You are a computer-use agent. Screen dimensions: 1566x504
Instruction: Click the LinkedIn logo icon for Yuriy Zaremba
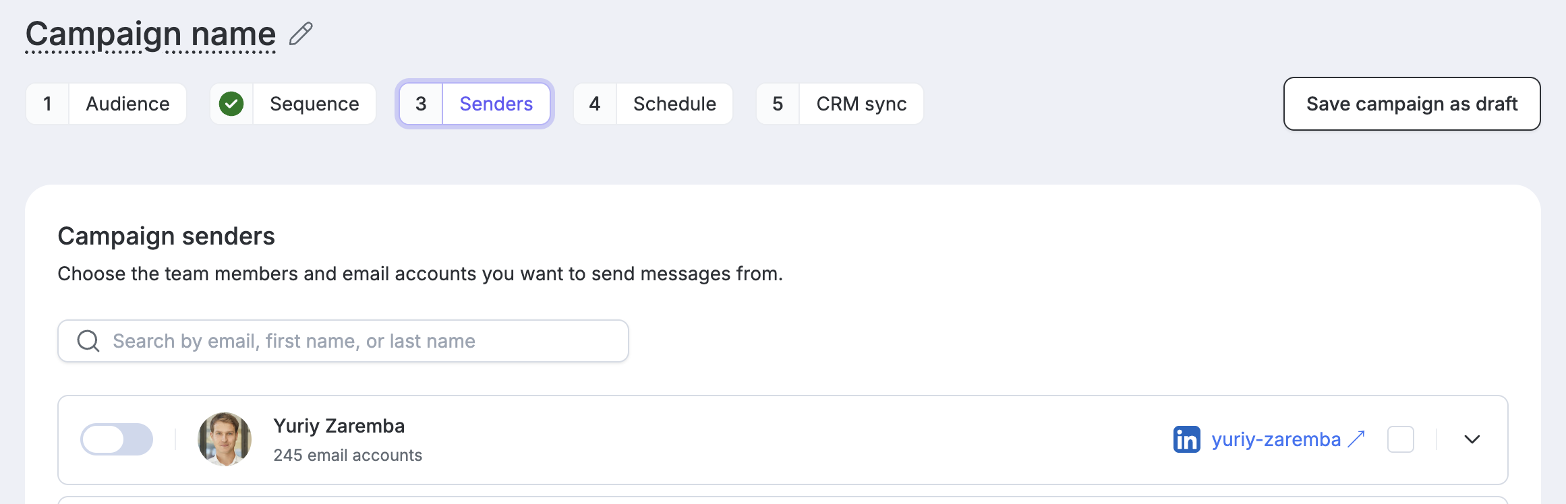click(1186, 439)
